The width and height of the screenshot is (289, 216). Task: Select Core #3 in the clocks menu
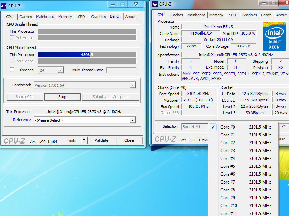tap(243, 150)
